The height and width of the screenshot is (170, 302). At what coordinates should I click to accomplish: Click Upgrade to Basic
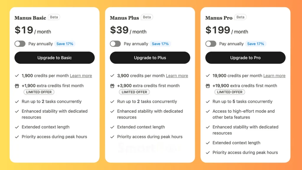[54, 58]
